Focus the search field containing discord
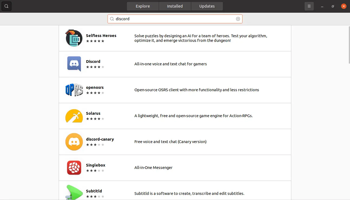Viewport: 350px width, 200px height. pyautogui.click(x=175, y=19)
